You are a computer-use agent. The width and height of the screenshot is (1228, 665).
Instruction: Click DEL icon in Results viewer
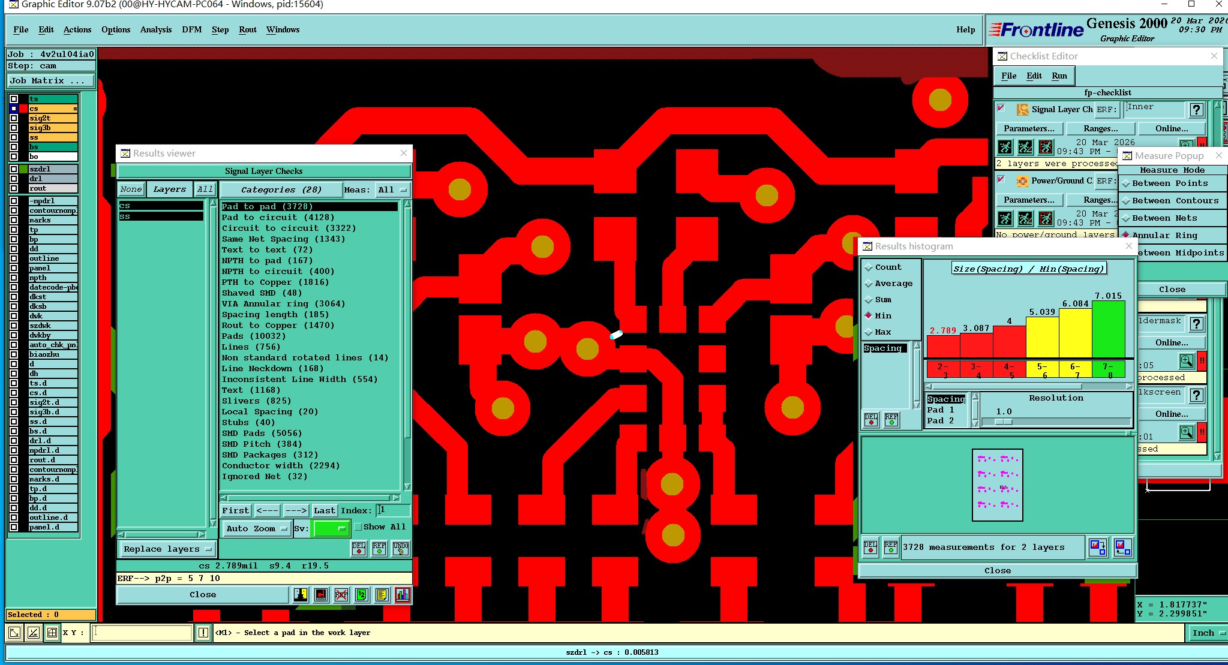(359, 549)
